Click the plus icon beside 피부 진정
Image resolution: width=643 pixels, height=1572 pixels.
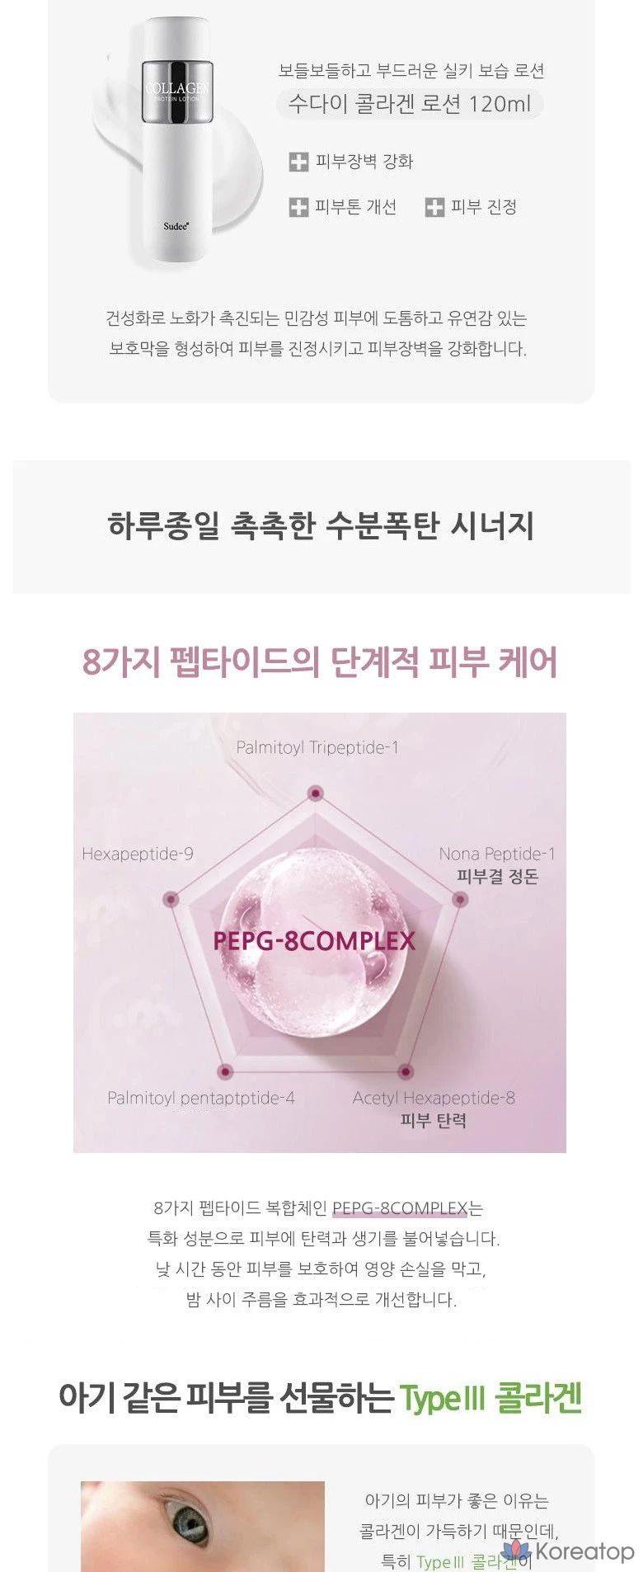(434, 208)
